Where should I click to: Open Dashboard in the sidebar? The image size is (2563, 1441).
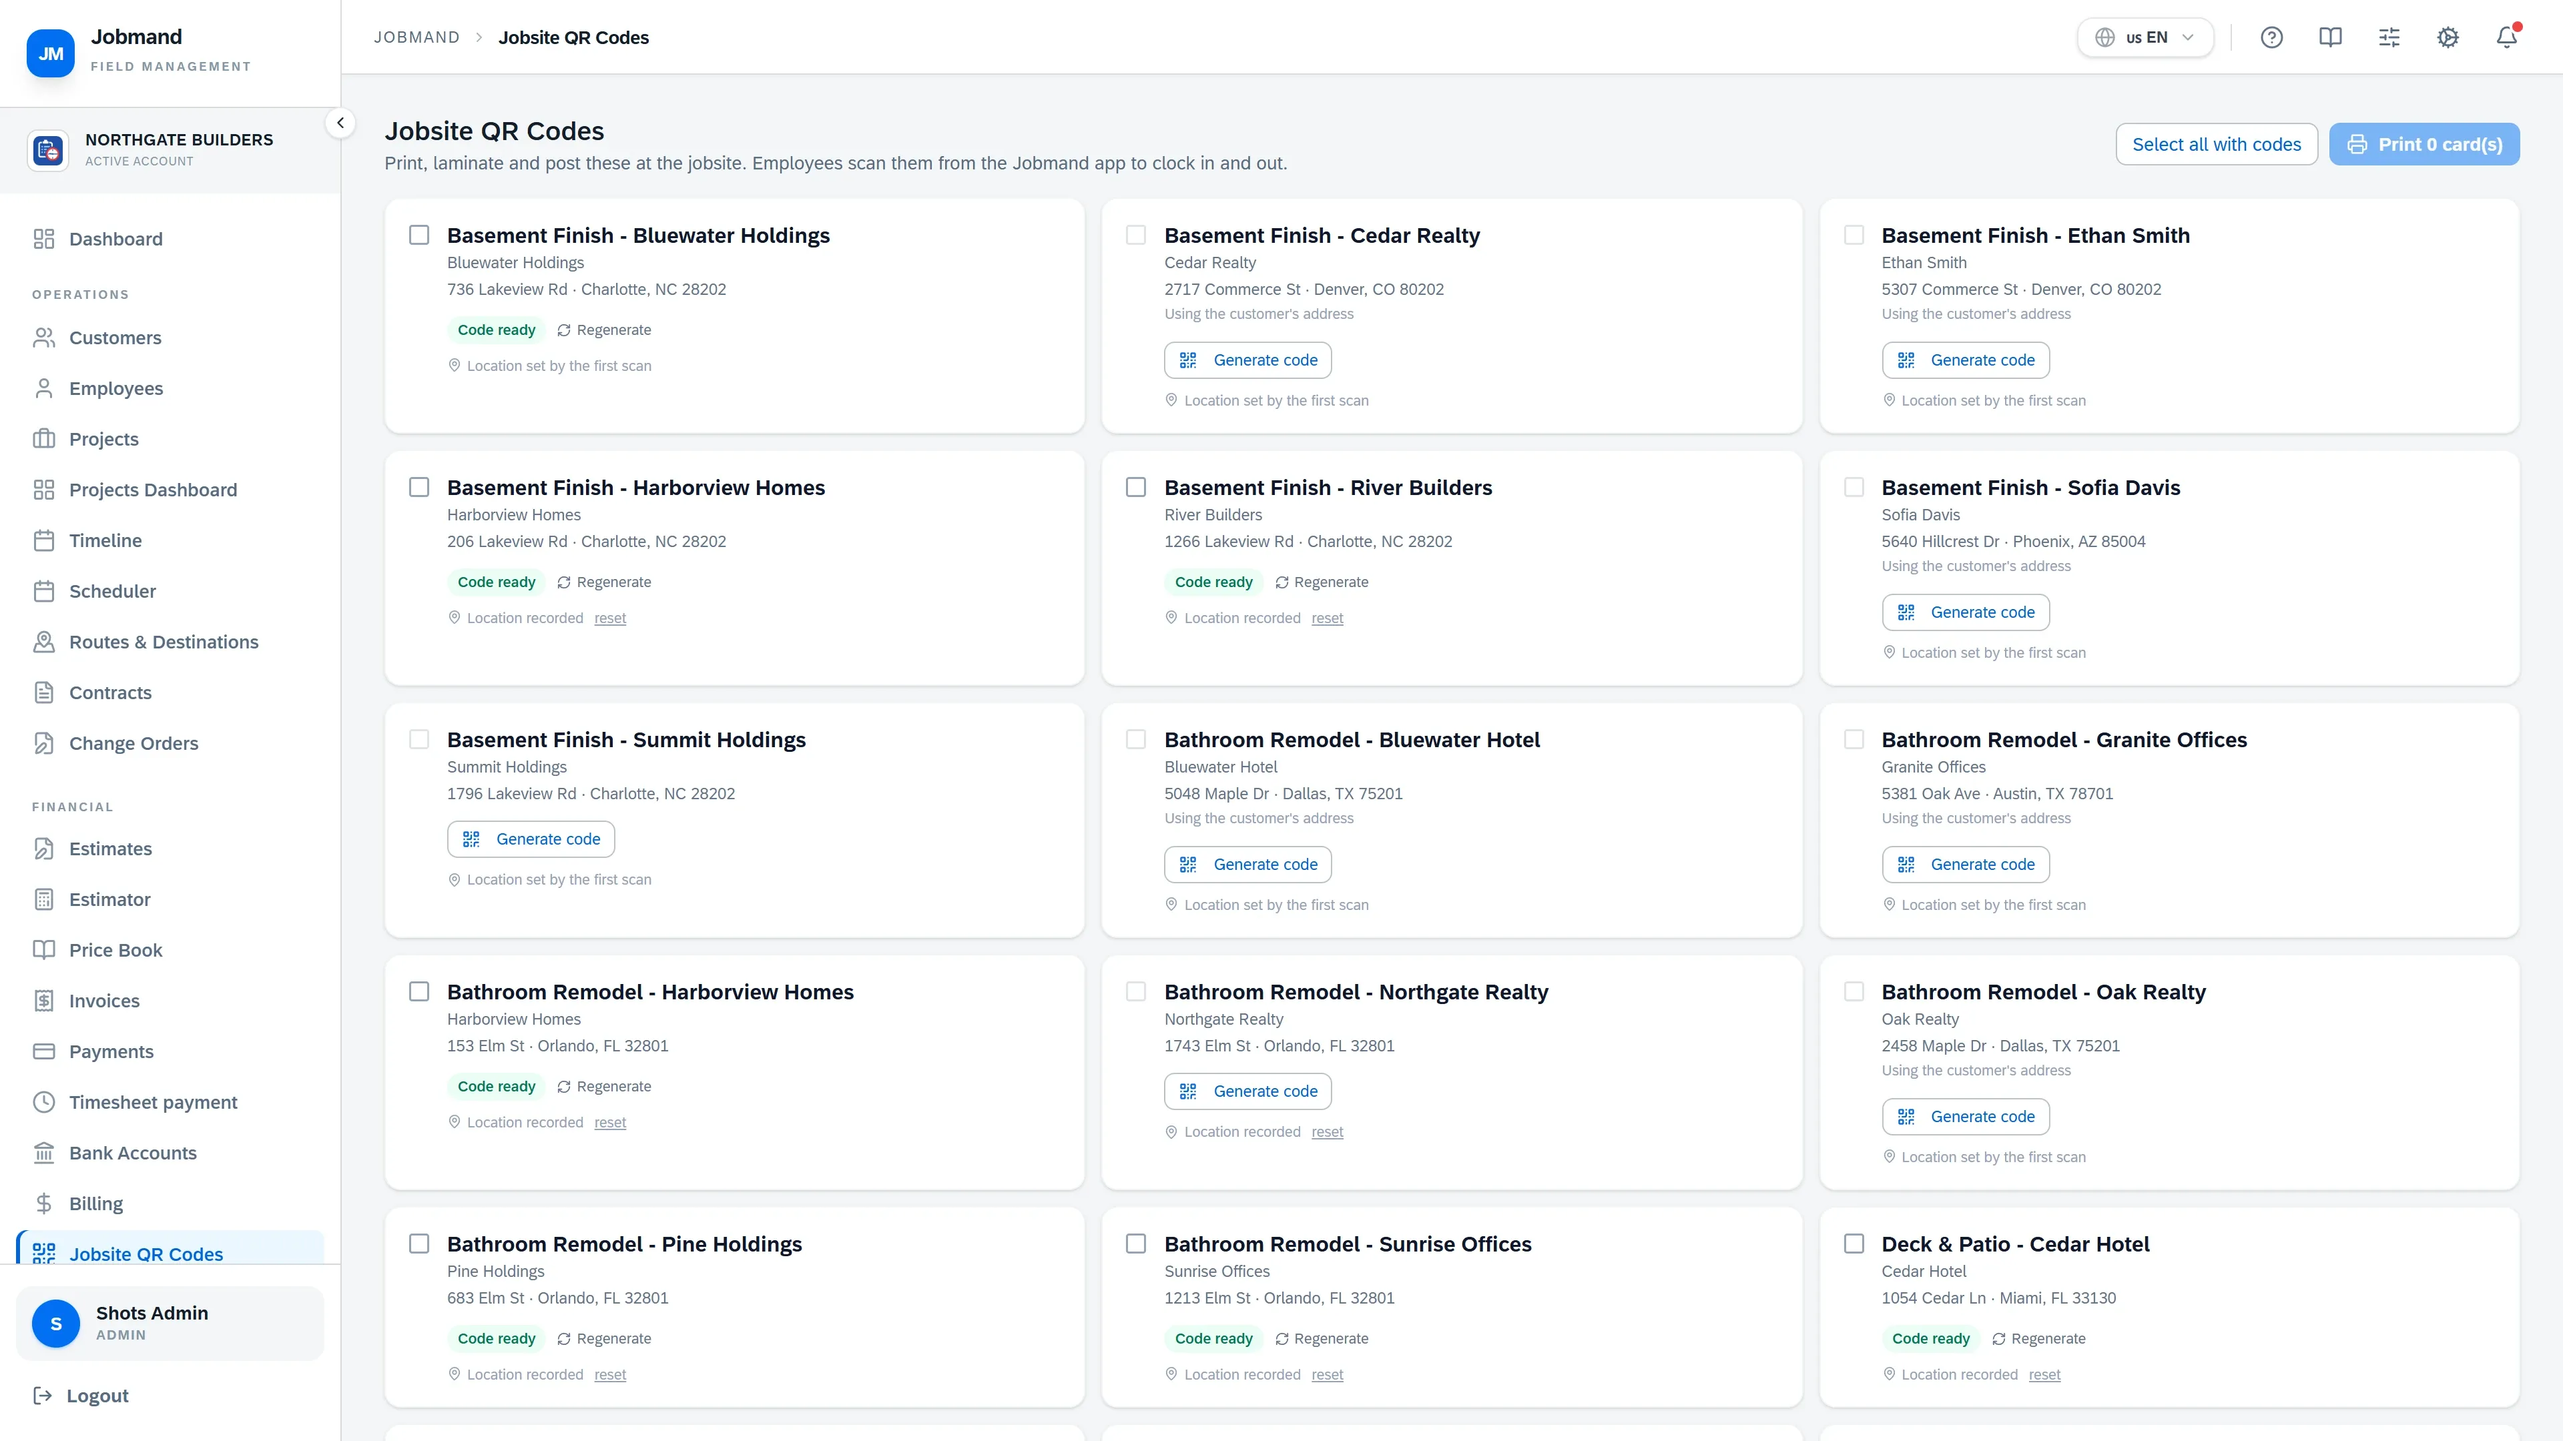tap(169, 239)
